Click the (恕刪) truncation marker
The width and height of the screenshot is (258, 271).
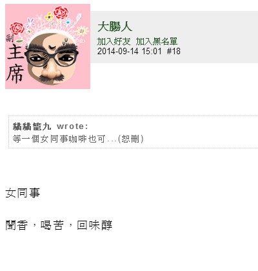click(130, 139)
